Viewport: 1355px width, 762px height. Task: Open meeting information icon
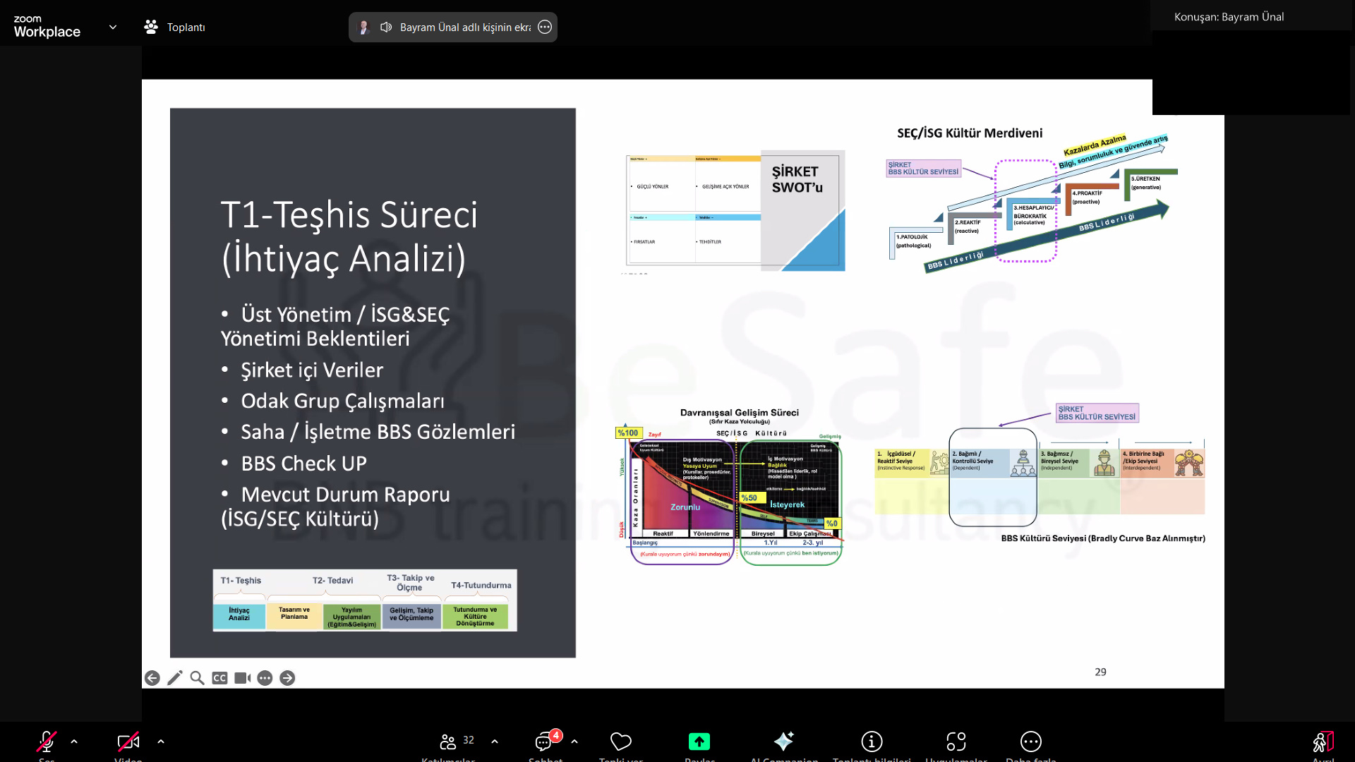(872, 742)
